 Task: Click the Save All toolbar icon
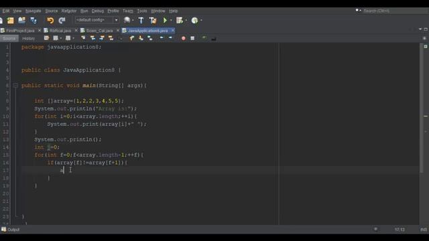pos(34,21)
